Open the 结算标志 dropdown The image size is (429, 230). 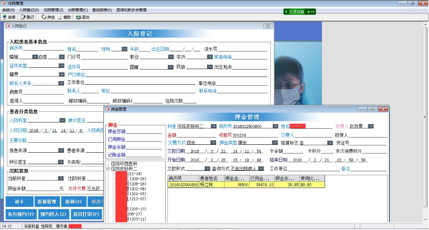(329, 143)
